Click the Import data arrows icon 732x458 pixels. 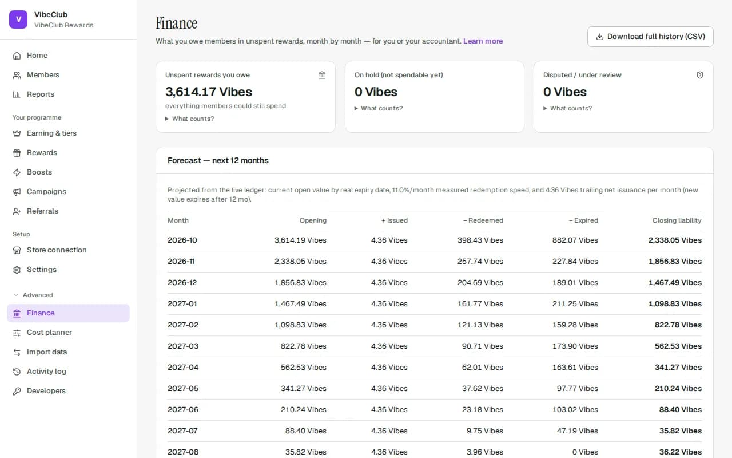[x=17, y=352]
